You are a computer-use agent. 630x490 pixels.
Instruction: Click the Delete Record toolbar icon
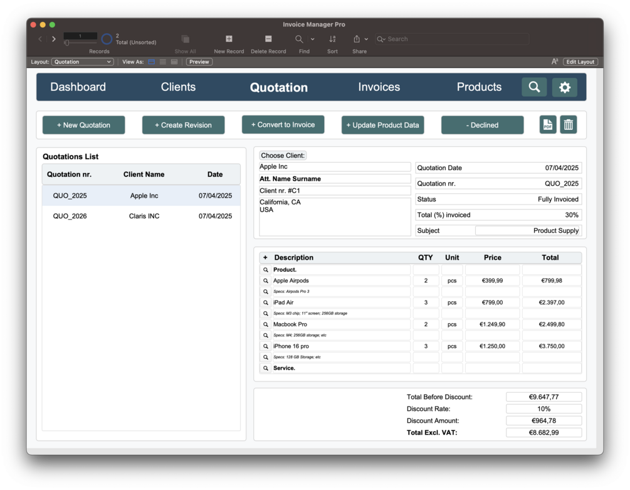(268, 39)
